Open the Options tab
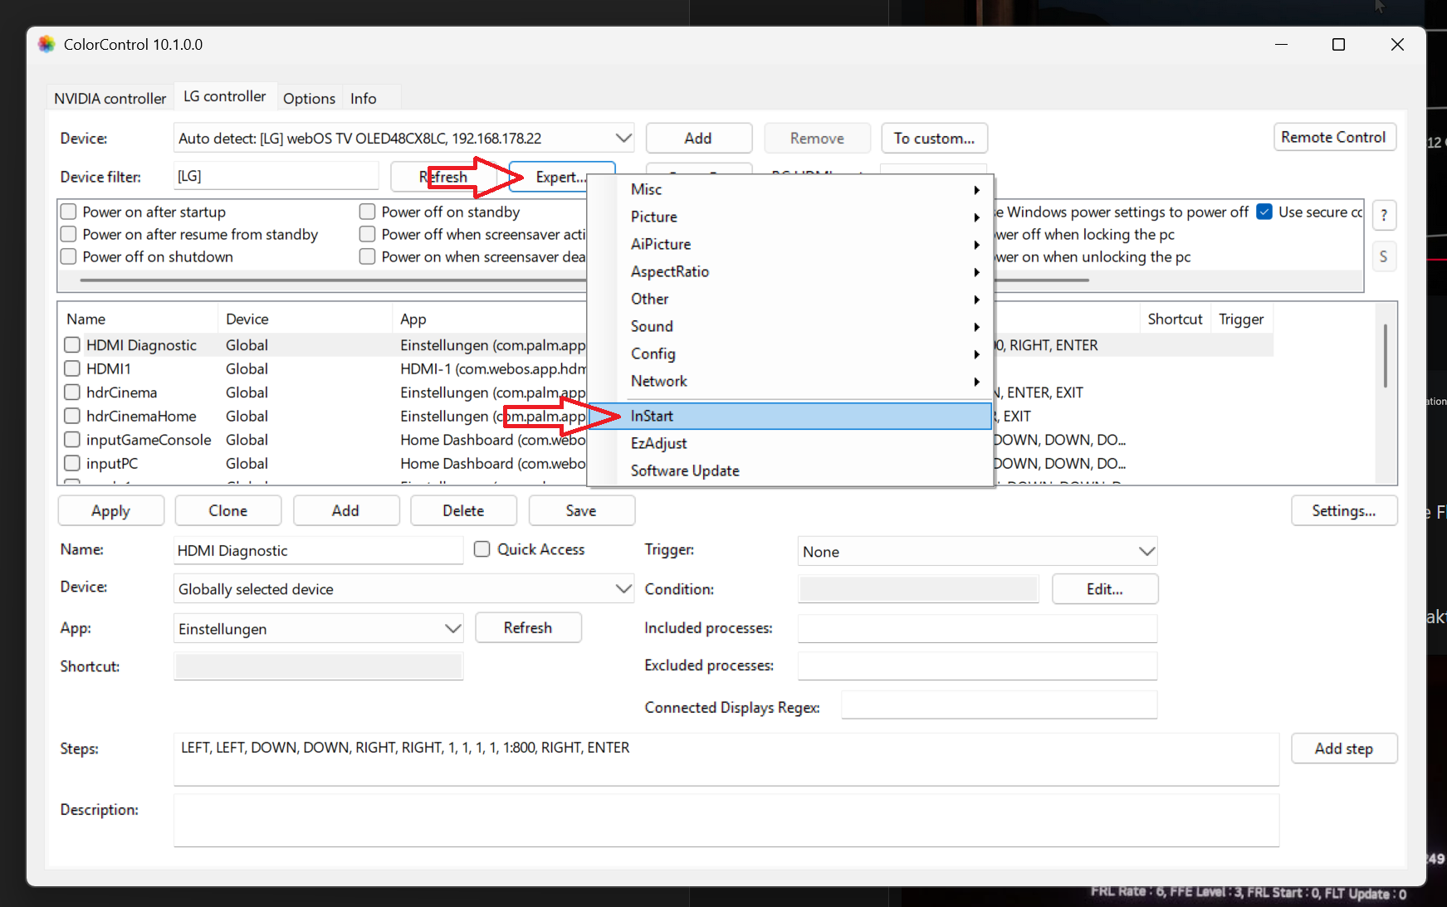The width and height of the screenshot is (1447, 907). coord(309,98)
